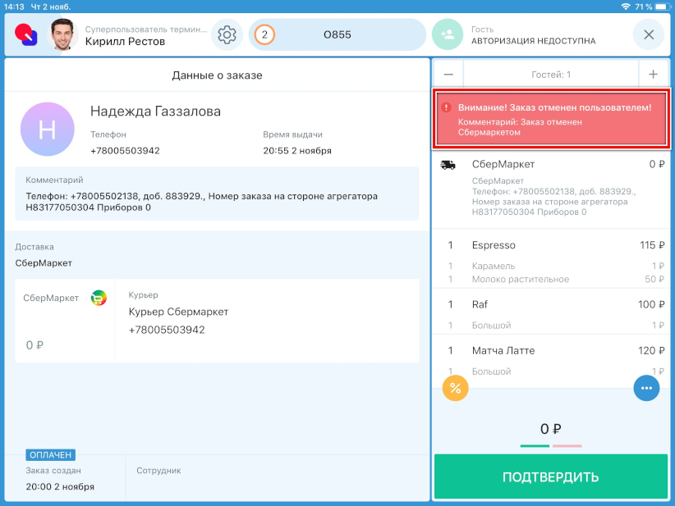Close the order with the X icon
This screenshot has width=675, height=506.
point(649,34)
